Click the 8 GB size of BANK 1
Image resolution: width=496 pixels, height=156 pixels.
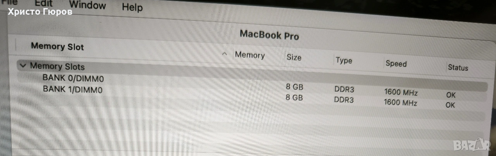pyautogui.click(x=294, y=98)
